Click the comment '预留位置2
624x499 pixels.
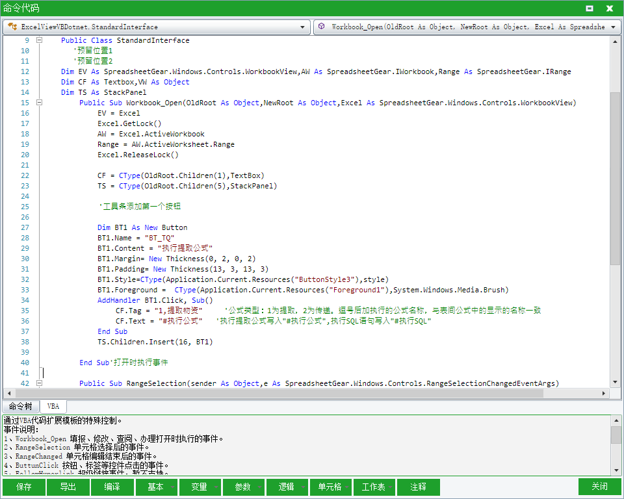[x=93, y=61]
